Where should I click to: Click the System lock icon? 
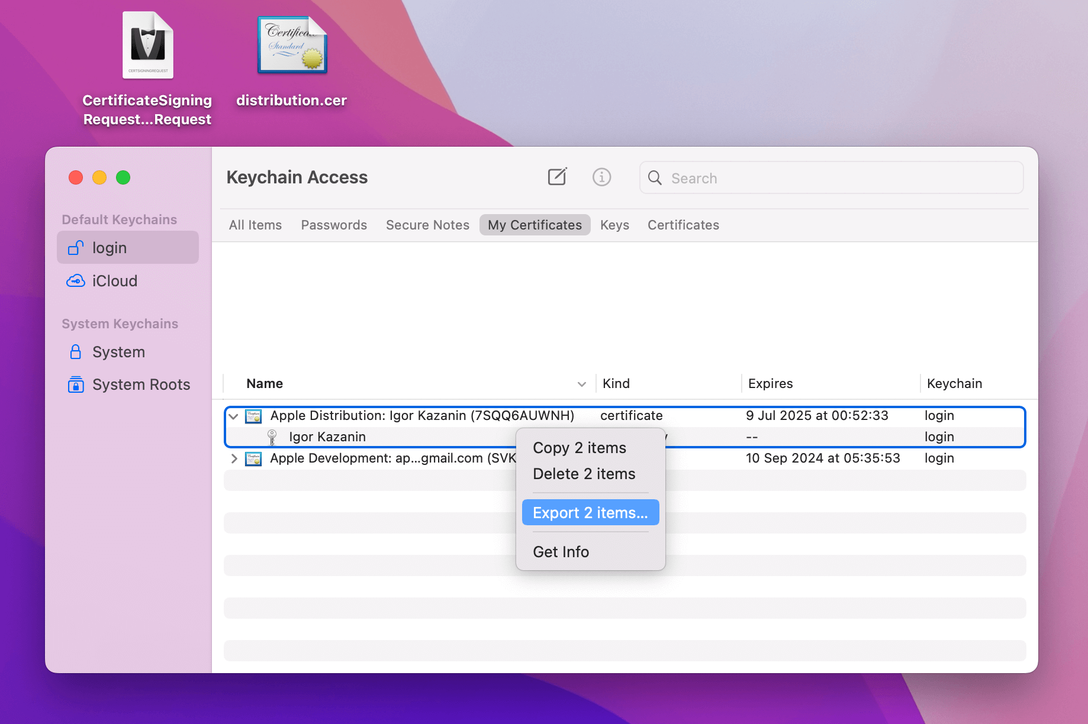[76, 352]
